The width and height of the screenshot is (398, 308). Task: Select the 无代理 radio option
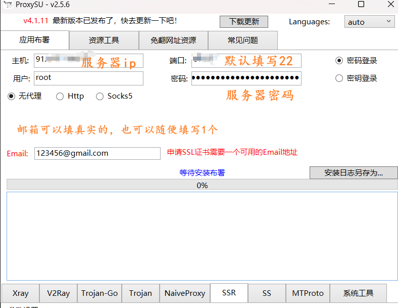pos(12,96)
